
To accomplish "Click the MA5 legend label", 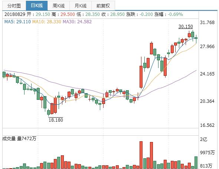I will point(17,22).
